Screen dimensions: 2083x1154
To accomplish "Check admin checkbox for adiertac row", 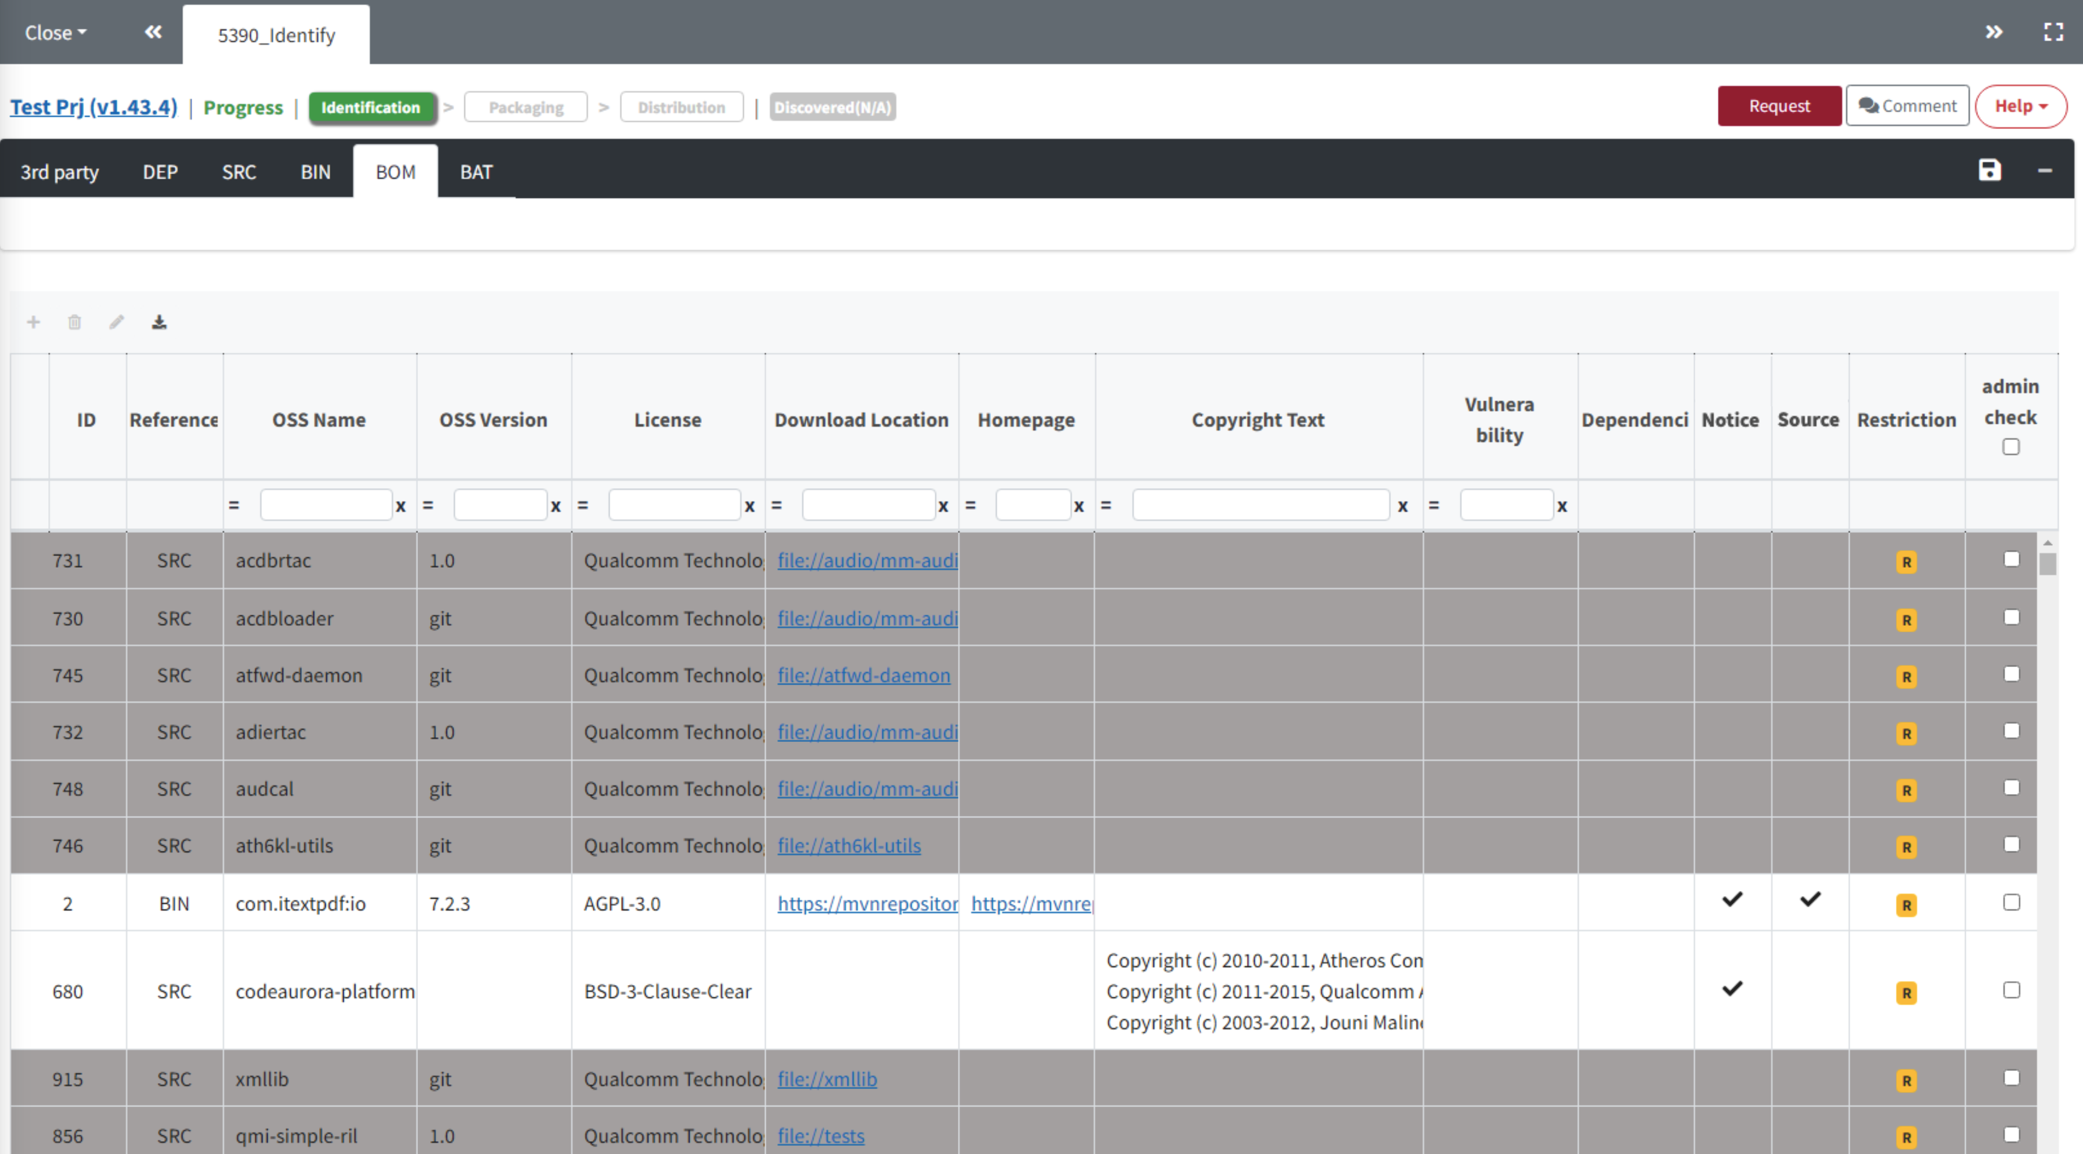I will click(x=2011, y=730).
